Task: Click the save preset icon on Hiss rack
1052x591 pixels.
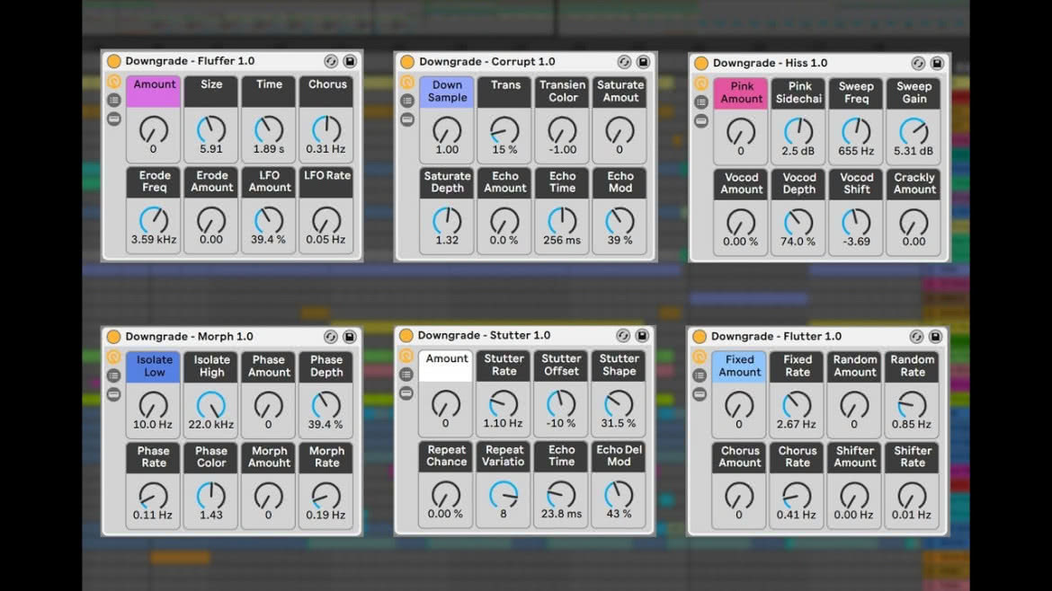Action: pos(937,63)
